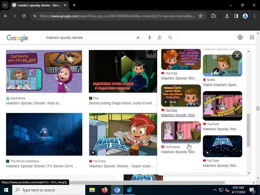Screen dimensions: 260x195
Task: Click the preview panel scrollbar thumb
Action: click(x=248, y=130)
